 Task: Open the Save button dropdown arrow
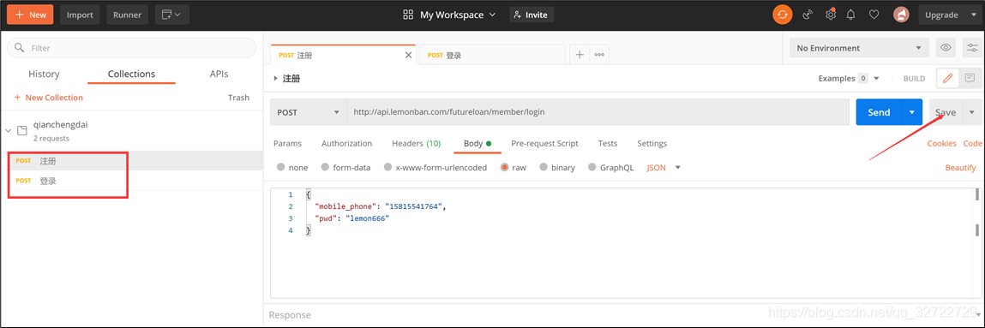pos(972,112)
